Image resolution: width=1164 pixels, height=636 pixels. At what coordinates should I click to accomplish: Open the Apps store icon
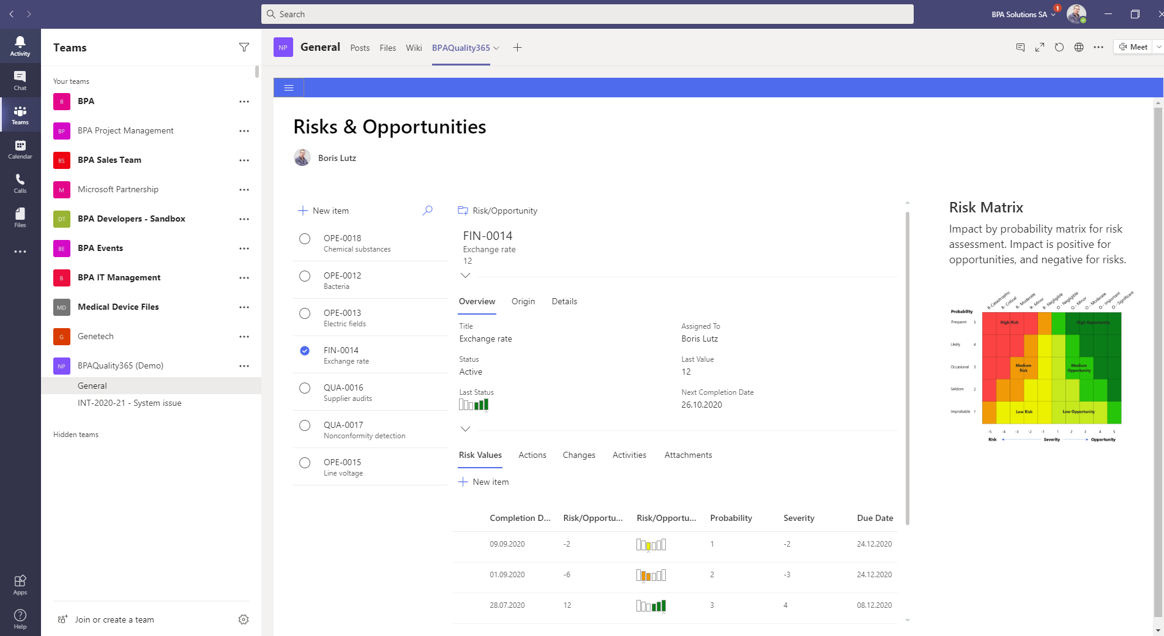click(x=20, y=585)
